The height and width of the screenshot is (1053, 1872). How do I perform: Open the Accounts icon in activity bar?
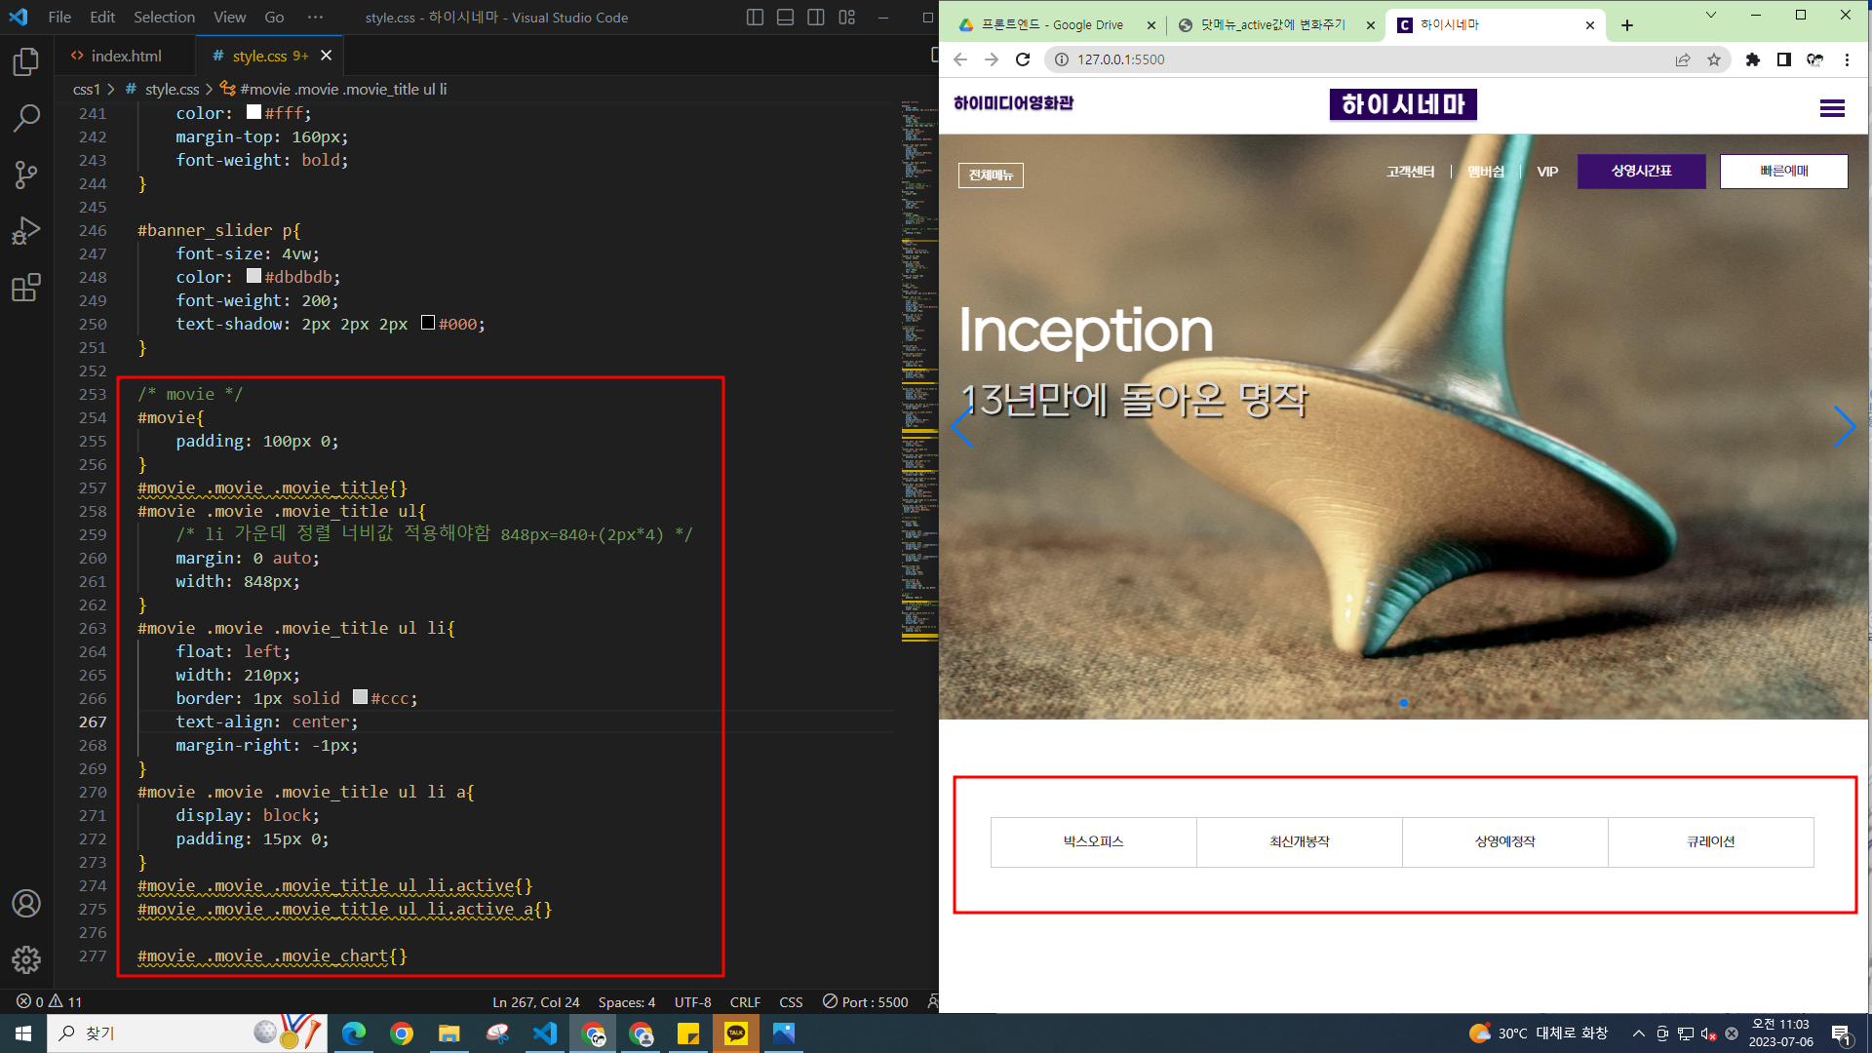(26, 904)
